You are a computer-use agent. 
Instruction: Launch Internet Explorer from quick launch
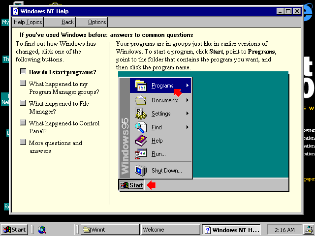(42, 230)
